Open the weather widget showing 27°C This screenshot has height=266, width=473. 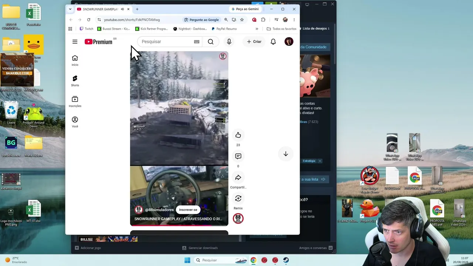pos(16,260)
